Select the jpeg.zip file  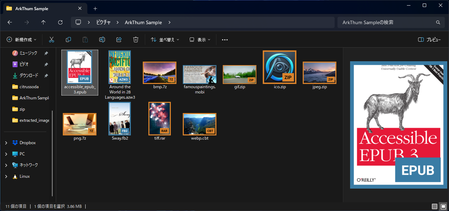(x=320, y=75)
